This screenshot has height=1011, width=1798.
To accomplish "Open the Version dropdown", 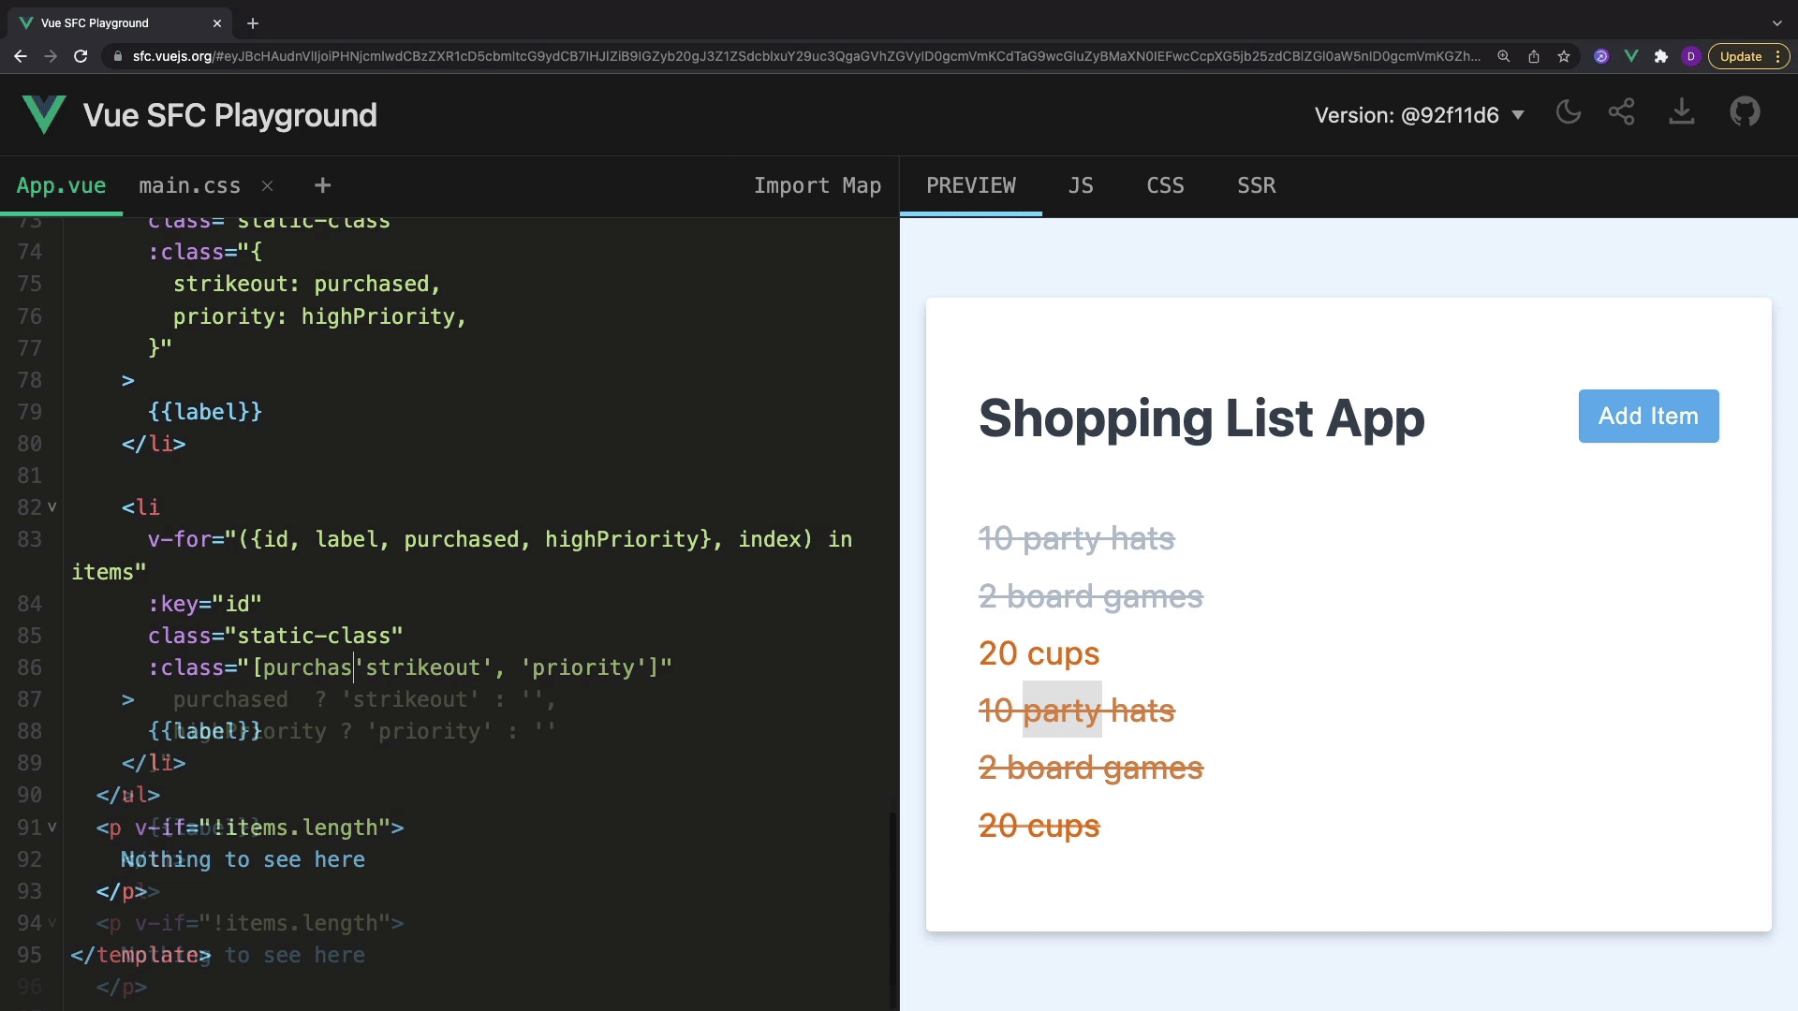I will point(1419,115).
